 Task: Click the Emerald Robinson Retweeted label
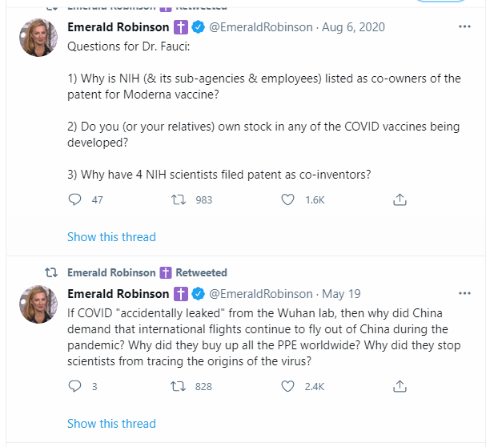pyautogui.click(x=147, y=272)
